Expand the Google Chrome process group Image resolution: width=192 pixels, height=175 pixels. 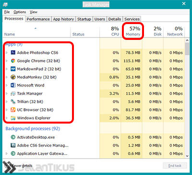click(x=7, y=61)
